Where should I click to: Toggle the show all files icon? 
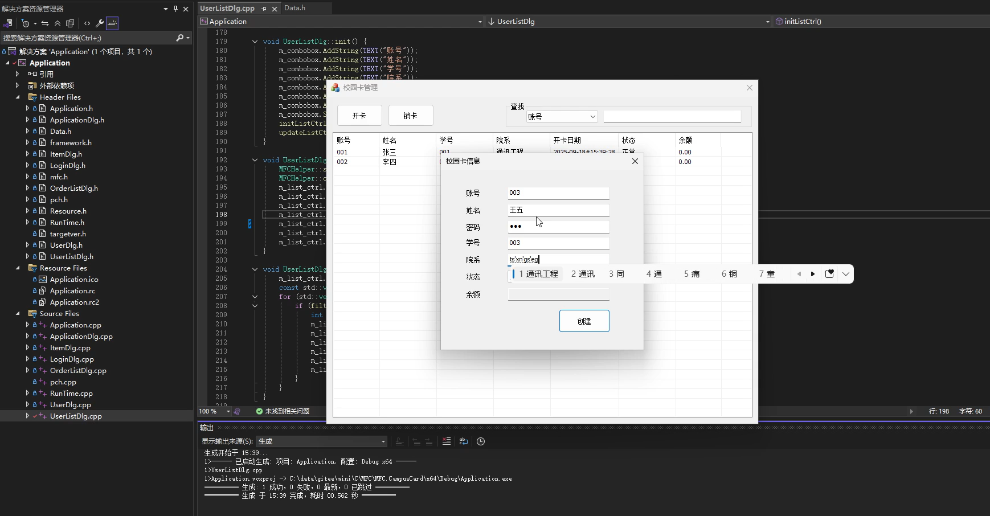tap(70, 23)
